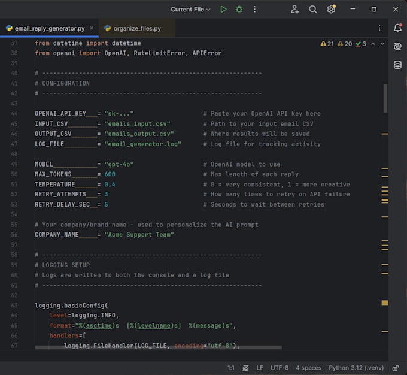Click the 21 warnings indicator
407x375 pixels.
coord(327,44)
